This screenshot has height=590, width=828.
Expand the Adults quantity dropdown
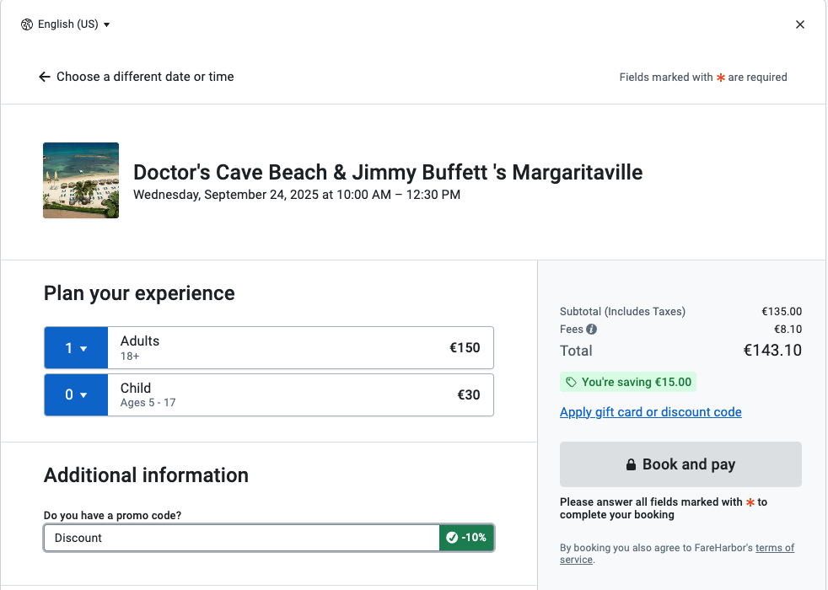point(76,348)
